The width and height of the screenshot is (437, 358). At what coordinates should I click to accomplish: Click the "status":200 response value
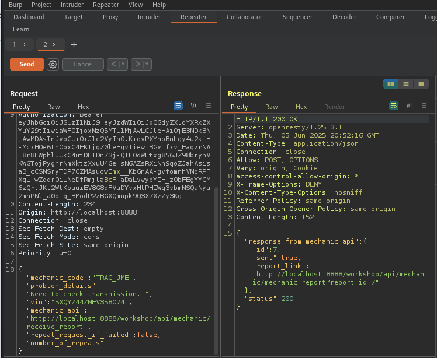[x=269, y=299]
